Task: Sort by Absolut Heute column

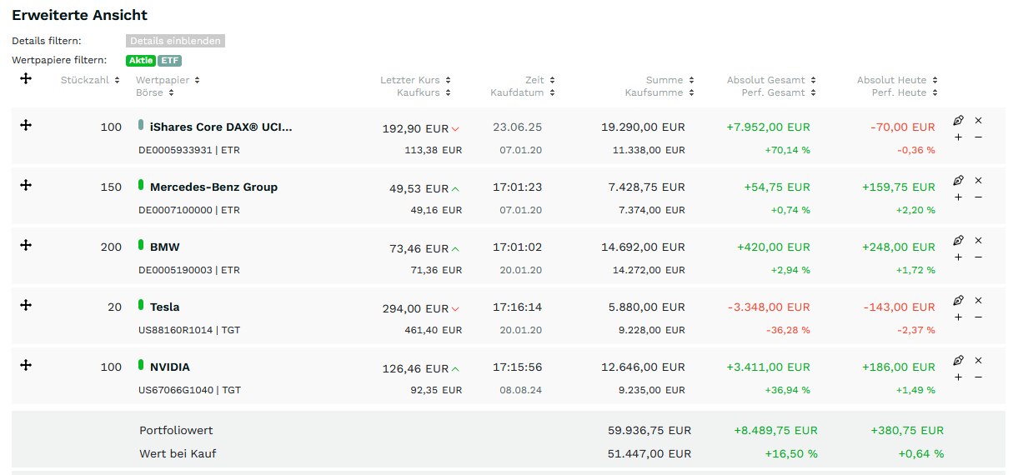Action: coord(898,80)
